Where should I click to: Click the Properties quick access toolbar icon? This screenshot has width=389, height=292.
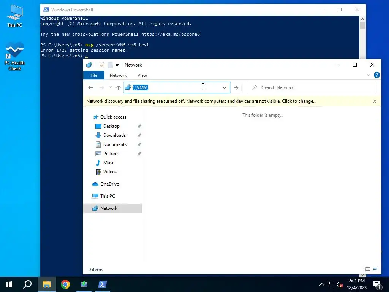[x=102, y=65]
